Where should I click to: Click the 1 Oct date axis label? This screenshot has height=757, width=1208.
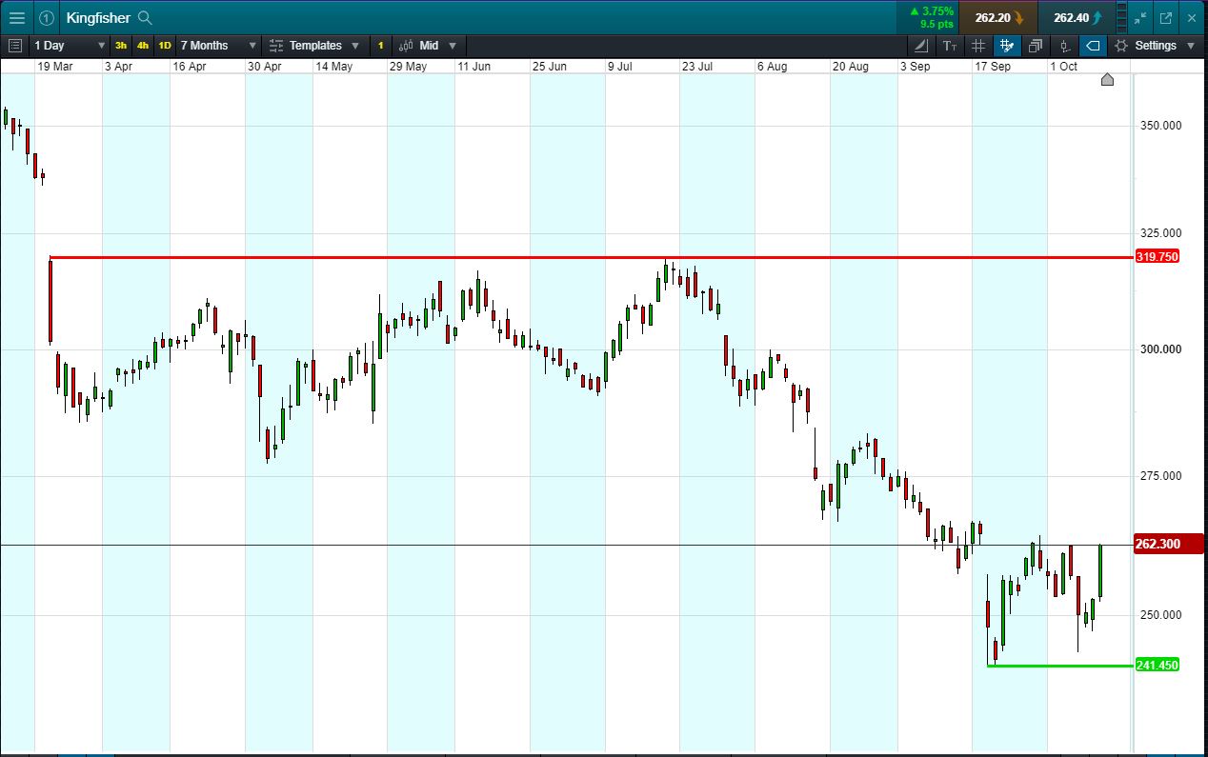click(x=1063, y=67)
